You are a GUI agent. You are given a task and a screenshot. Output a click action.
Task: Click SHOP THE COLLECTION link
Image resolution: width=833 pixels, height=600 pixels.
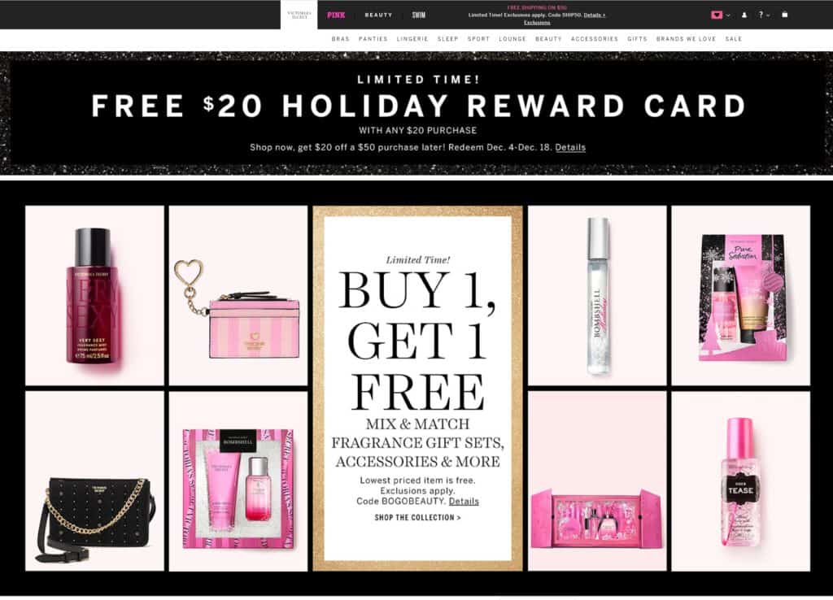coord(417,518)
